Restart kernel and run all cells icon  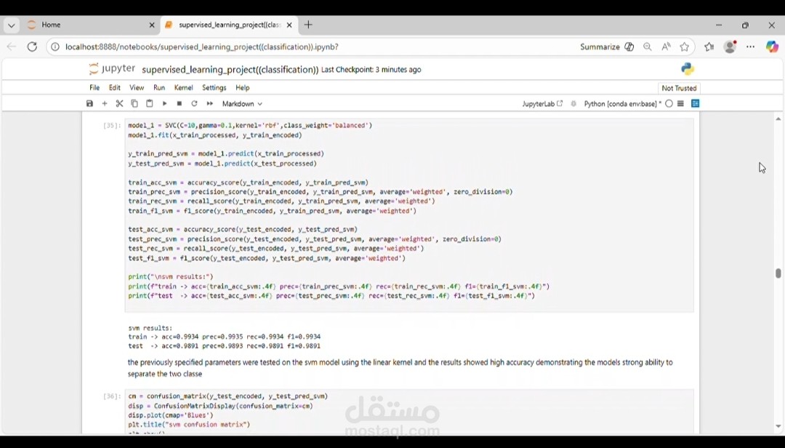(x=210, y=104)
